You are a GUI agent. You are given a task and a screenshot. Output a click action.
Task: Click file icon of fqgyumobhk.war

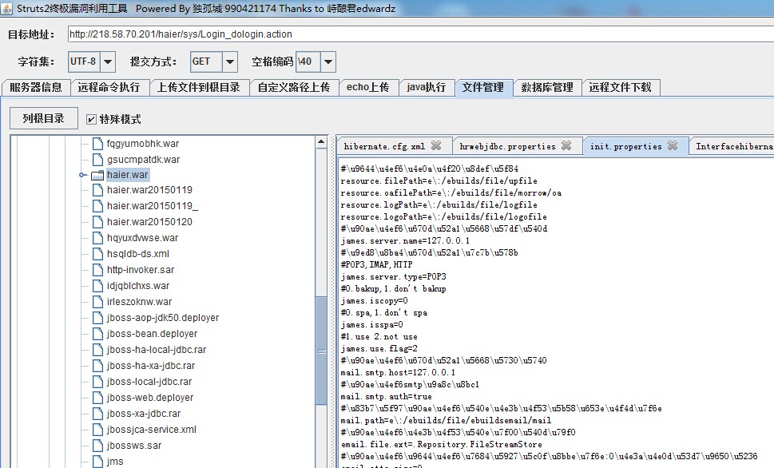97,144
